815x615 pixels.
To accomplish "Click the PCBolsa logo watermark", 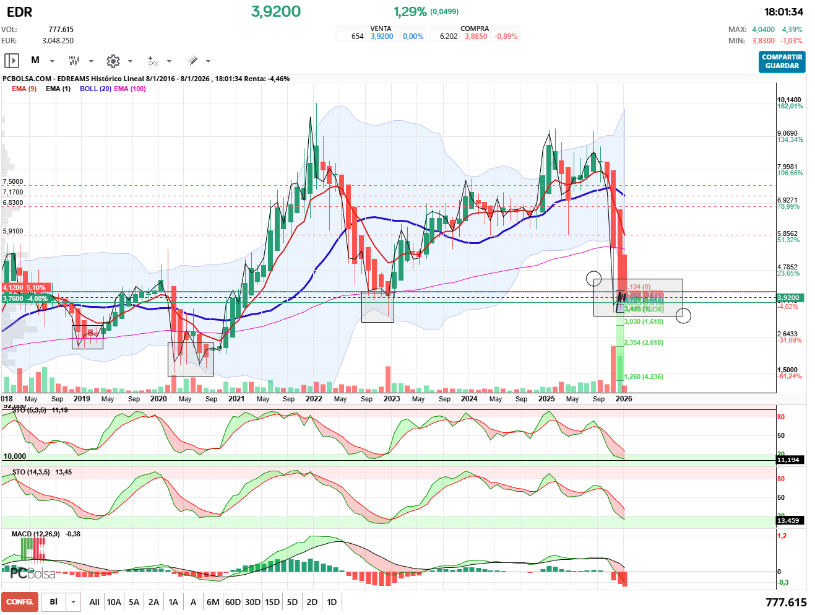I will [33, 574].
